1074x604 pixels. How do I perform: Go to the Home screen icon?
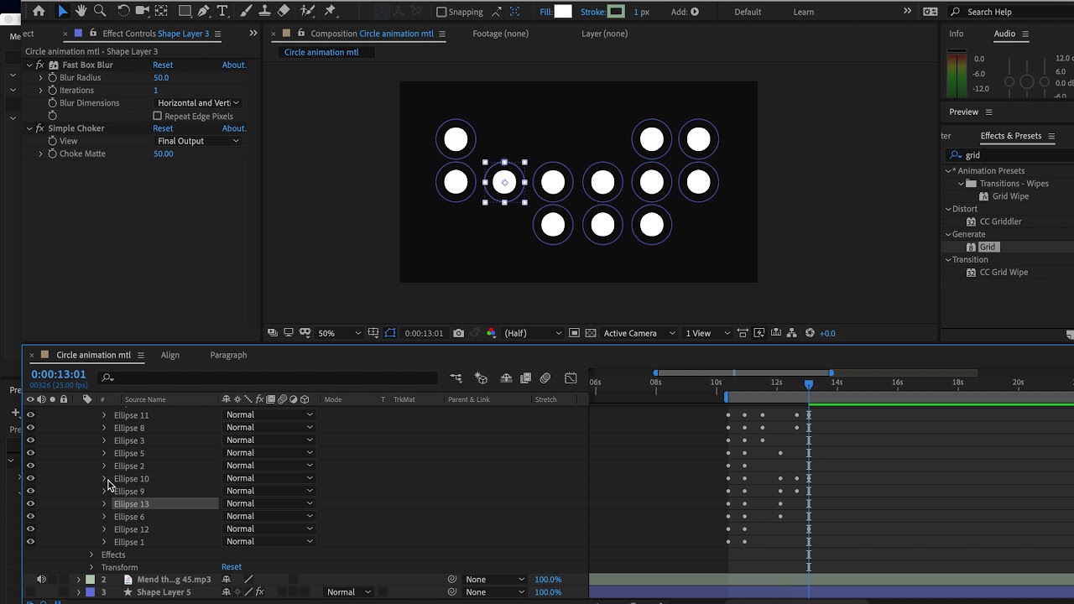click(39, 11)
